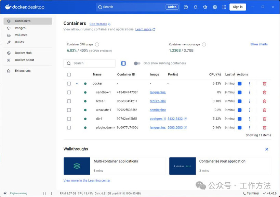This screenshot has height=197, width=280.
Task: Click the Sign in button
Action: click(238, 7)
